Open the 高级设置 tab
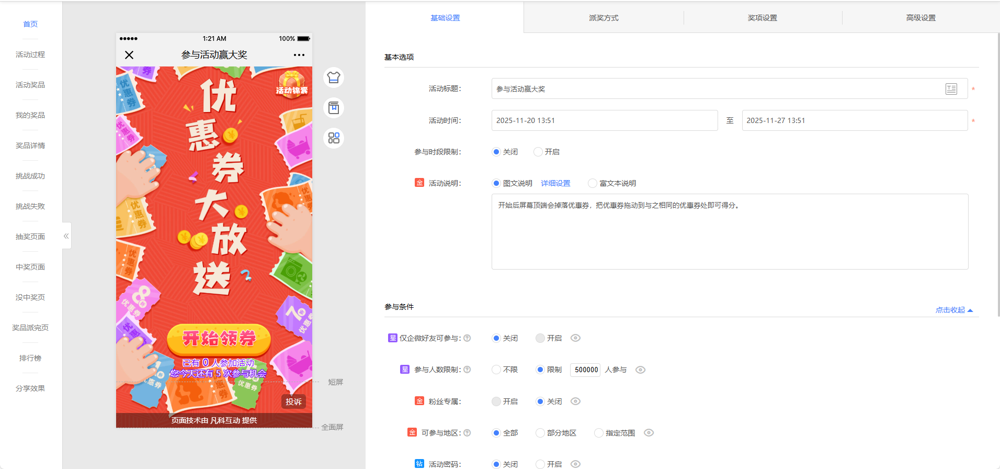The height and width of the screenshot is (469, 1000). (921, 18)
